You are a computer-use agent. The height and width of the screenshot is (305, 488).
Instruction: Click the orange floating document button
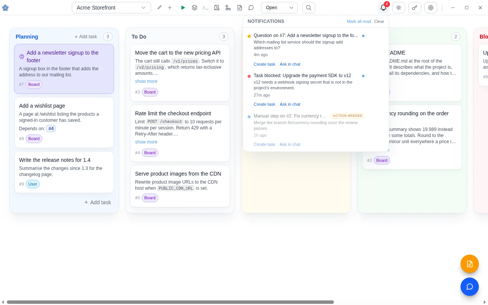[470, 264]
